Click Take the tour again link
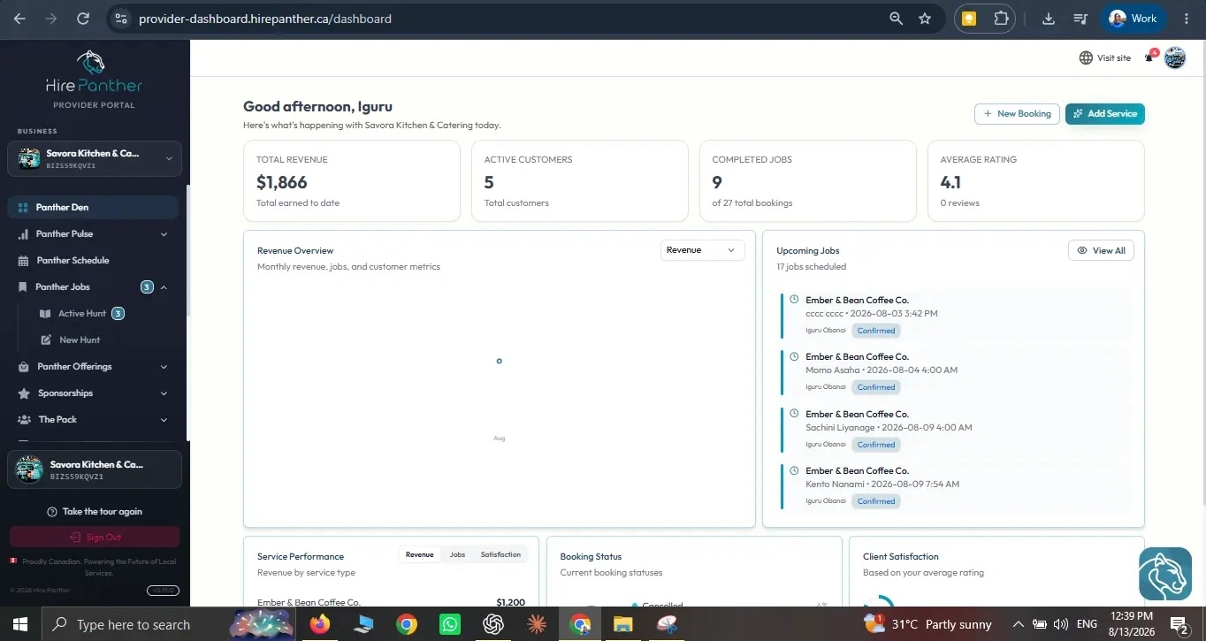 click(95, 512)
